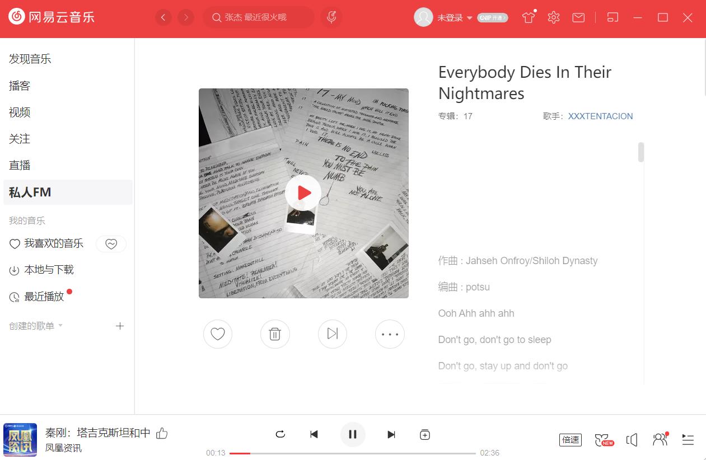Open the skin theme shirt icon

pyautogui.click(x=529, y=17)
